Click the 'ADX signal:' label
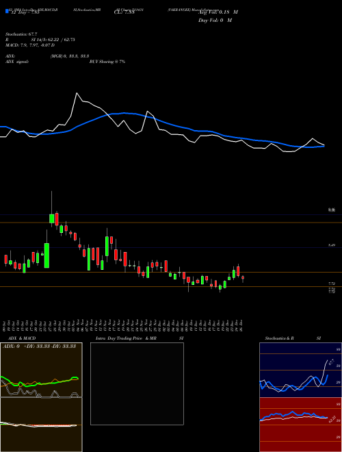 pos(17,62)
